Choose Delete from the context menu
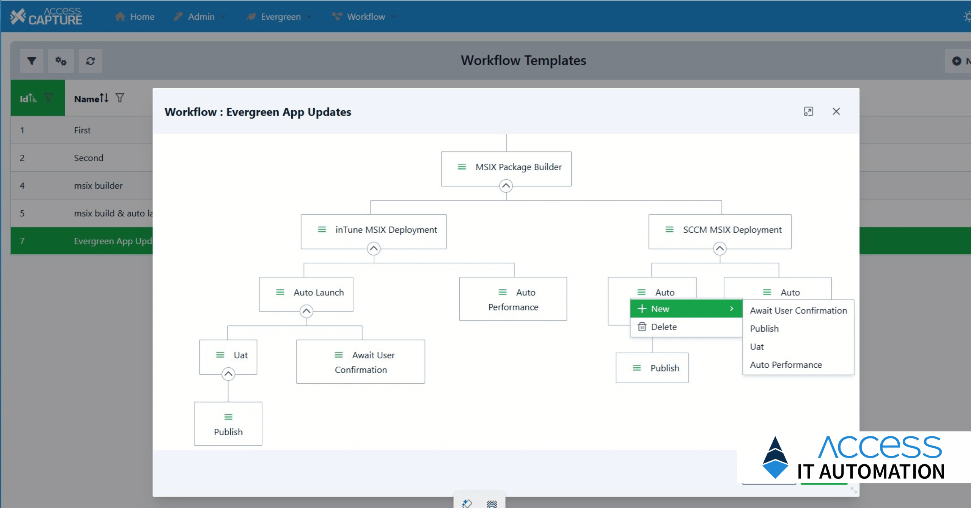This screenshot has height=508, width=971. pos(663,327)
